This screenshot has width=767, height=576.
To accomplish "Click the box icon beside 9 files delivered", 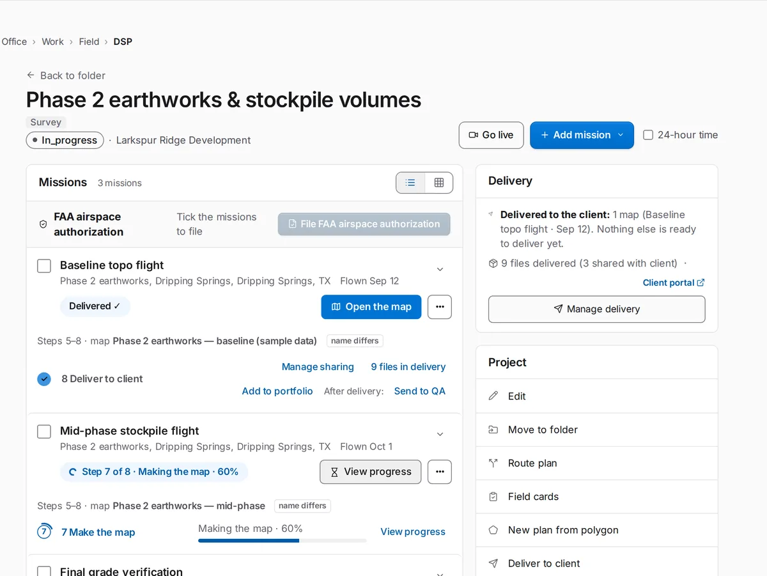I will [493, 263].
